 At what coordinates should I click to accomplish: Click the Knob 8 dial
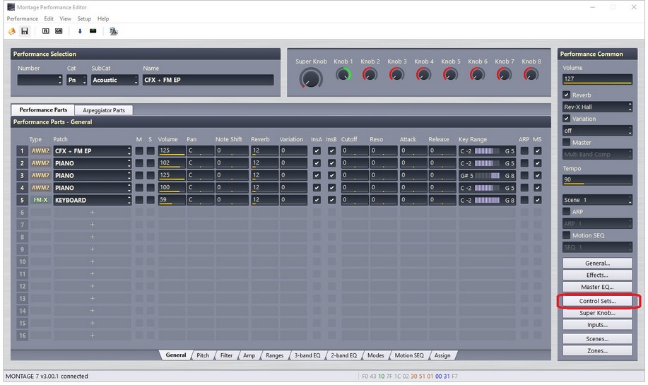click(x=531, y=74)
